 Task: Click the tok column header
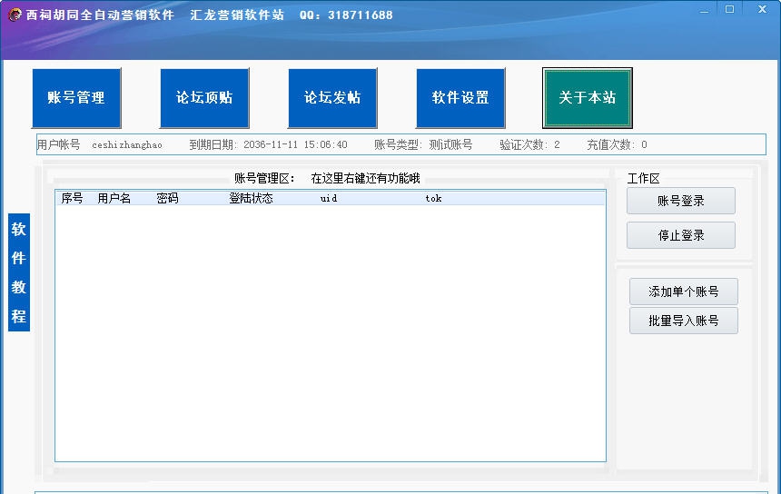[433, 198]
